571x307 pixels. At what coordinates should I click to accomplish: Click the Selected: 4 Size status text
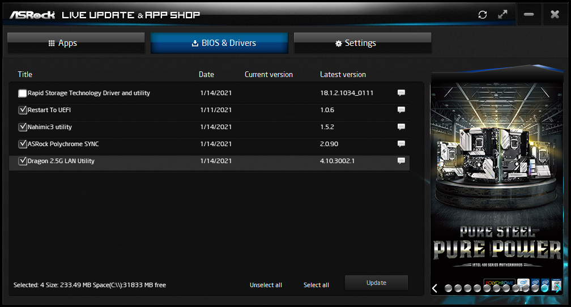[90, 285]
